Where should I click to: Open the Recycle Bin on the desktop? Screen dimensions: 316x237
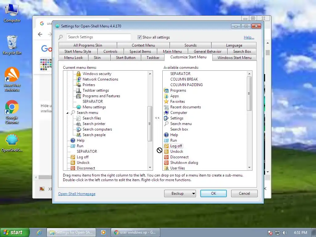[x=12, y=45]
